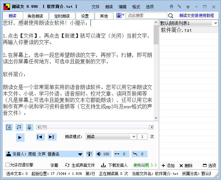Click the reading progress slider thumb
The height and width of the screenshot is (180, 221).
(44, 127)
